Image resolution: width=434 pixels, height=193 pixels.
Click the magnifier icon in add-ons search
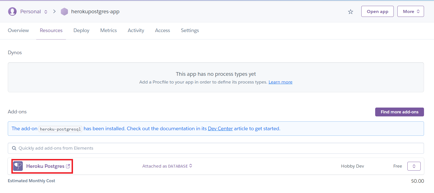coord(14,148)
